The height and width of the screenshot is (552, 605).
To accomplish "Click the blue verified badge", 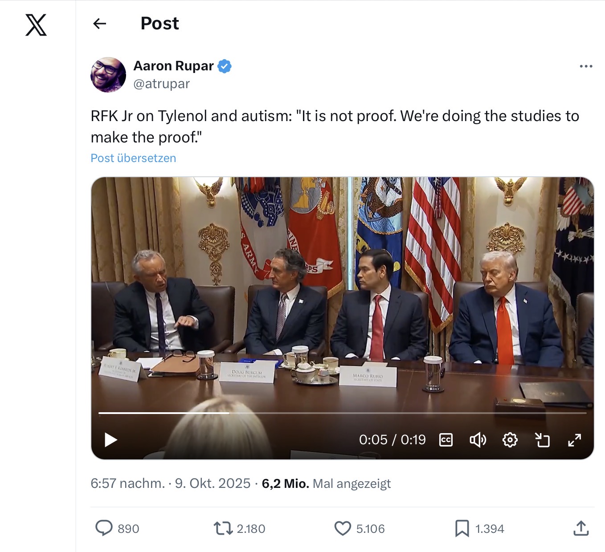I will coord(224,66).
